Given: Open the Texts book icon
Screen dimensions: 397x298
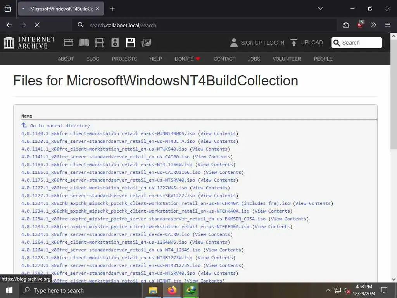Looking at the screenshot, I should point(84,43).
